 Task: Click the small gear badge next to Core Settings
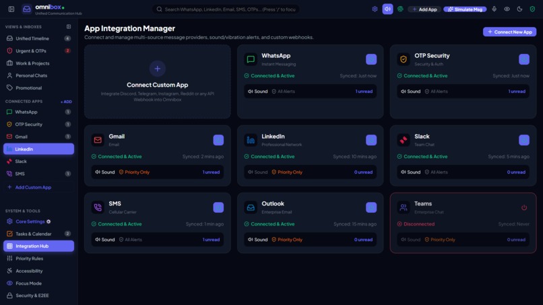[49, 222]
